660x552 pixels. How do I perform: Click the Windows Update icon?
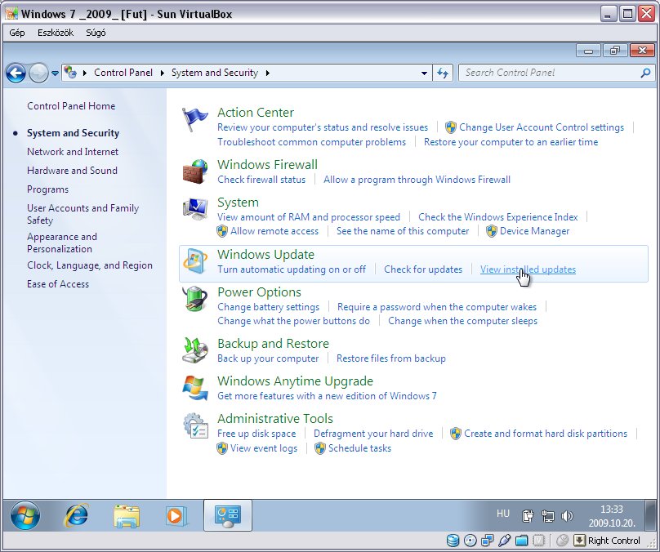pos(195,261)
